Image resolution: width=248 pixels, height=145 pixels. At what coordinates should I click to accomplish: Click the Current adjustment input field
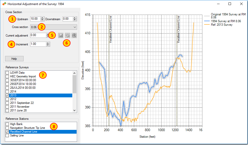point(38,36)
